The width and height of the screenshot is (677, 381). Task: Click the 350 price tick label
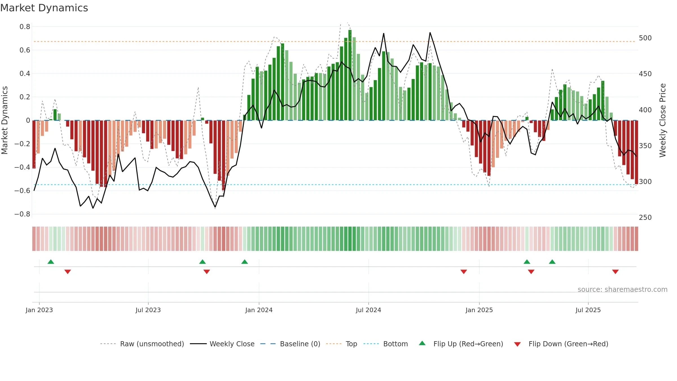(645, 146)
